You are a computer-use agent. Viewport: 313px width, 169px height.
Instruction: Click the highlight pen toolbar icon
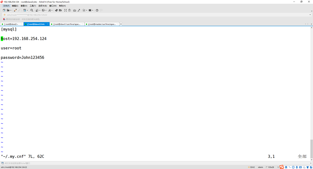click(x=79, y=10)
